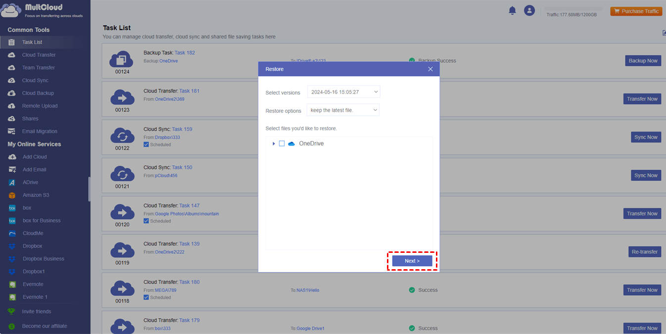The image size is (666, 334).
Task: Click the NAS1\Hello destination path
Action: 308,290
